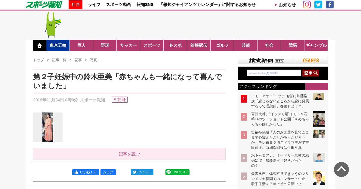Image resolution: width=361 pixels, height=189 pixels.
Task: Click thumbnail for ranking 3 article
Action: (319, 133)
